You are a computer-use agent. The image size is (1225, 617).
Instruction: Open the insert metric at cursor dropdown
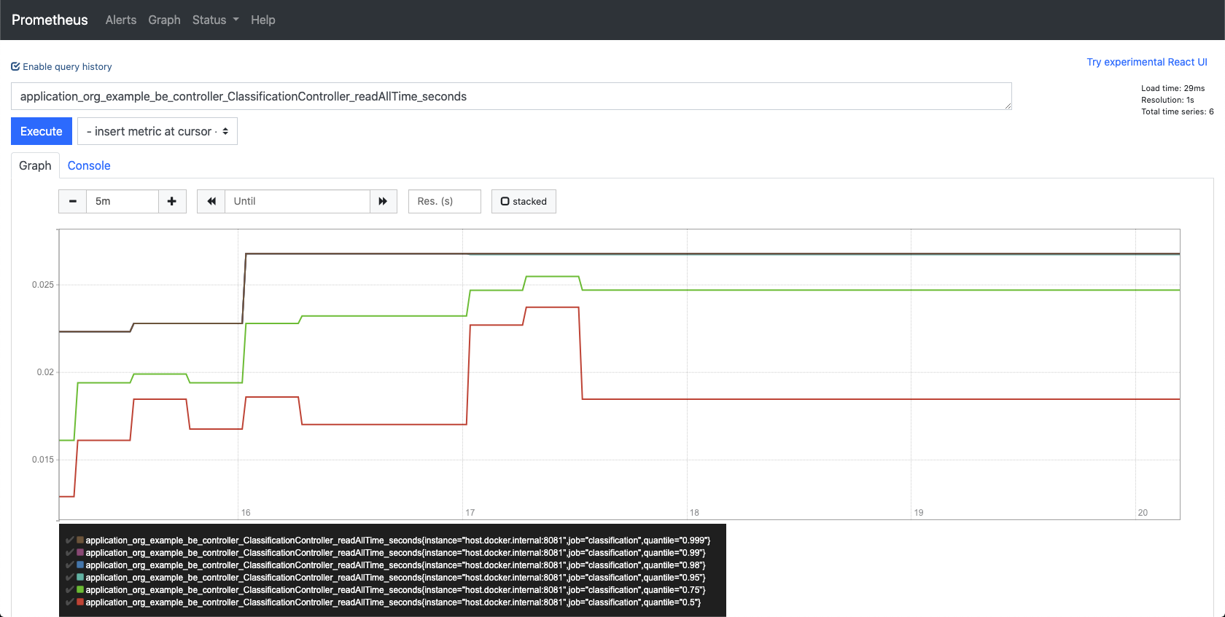tap(157, 131)
